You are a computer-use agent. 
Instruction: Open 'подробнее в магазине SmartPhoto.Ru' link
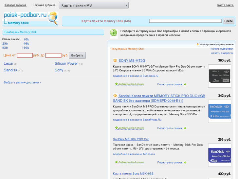click(x=137, y=120)
